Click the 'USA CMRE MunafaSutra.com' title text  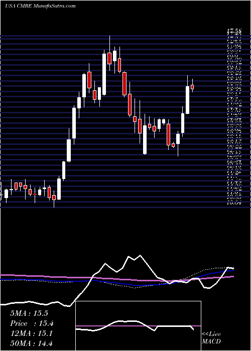coord(40,6)
